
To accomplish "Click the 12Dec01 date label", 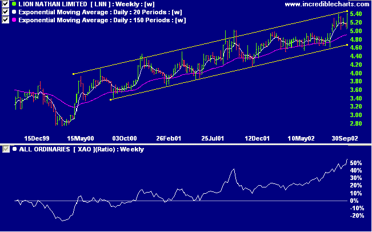I will 257,138.
